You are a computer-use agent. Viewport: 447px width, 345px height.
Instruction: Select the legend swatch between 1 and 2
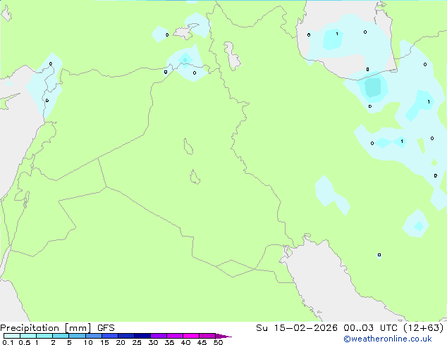[44, 336]
